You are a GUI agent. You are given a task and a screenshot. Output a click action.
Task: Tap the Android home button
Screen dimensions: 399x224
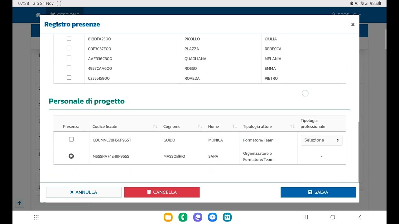point(333,217)
